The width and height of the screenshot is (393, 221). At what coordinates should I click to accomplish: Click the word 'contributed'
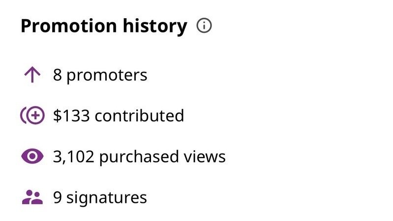pos(139,116)
